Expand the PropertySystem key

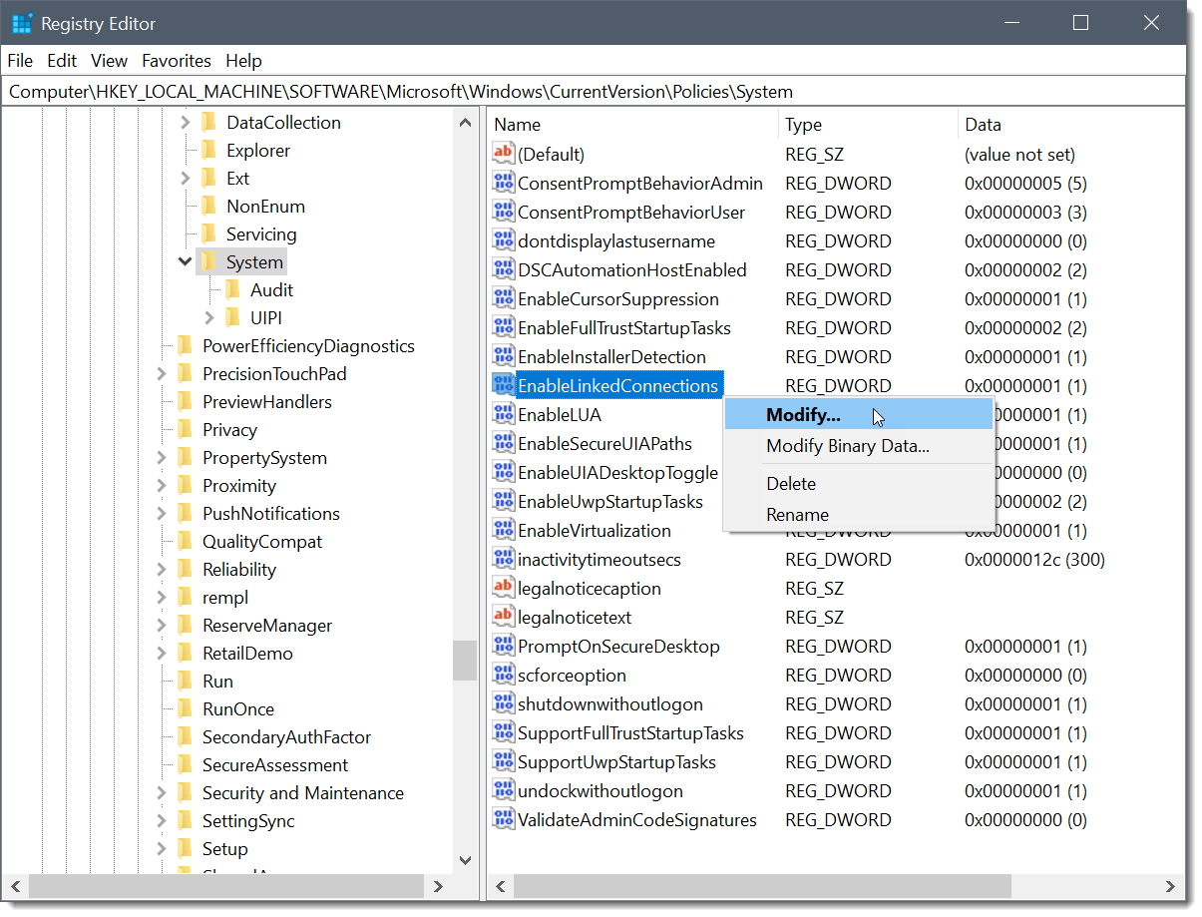point(161,457)
